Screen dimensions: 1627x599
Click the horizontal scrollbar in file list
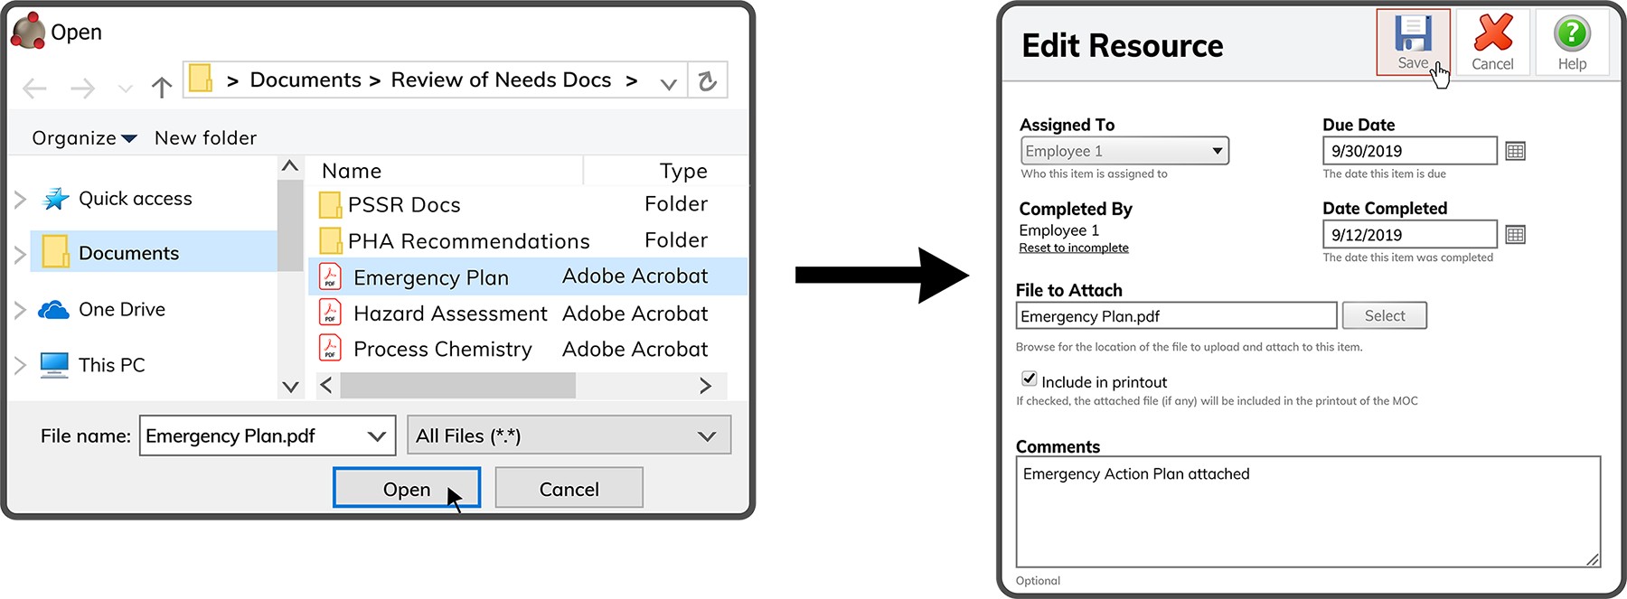[x=457, y=386]
